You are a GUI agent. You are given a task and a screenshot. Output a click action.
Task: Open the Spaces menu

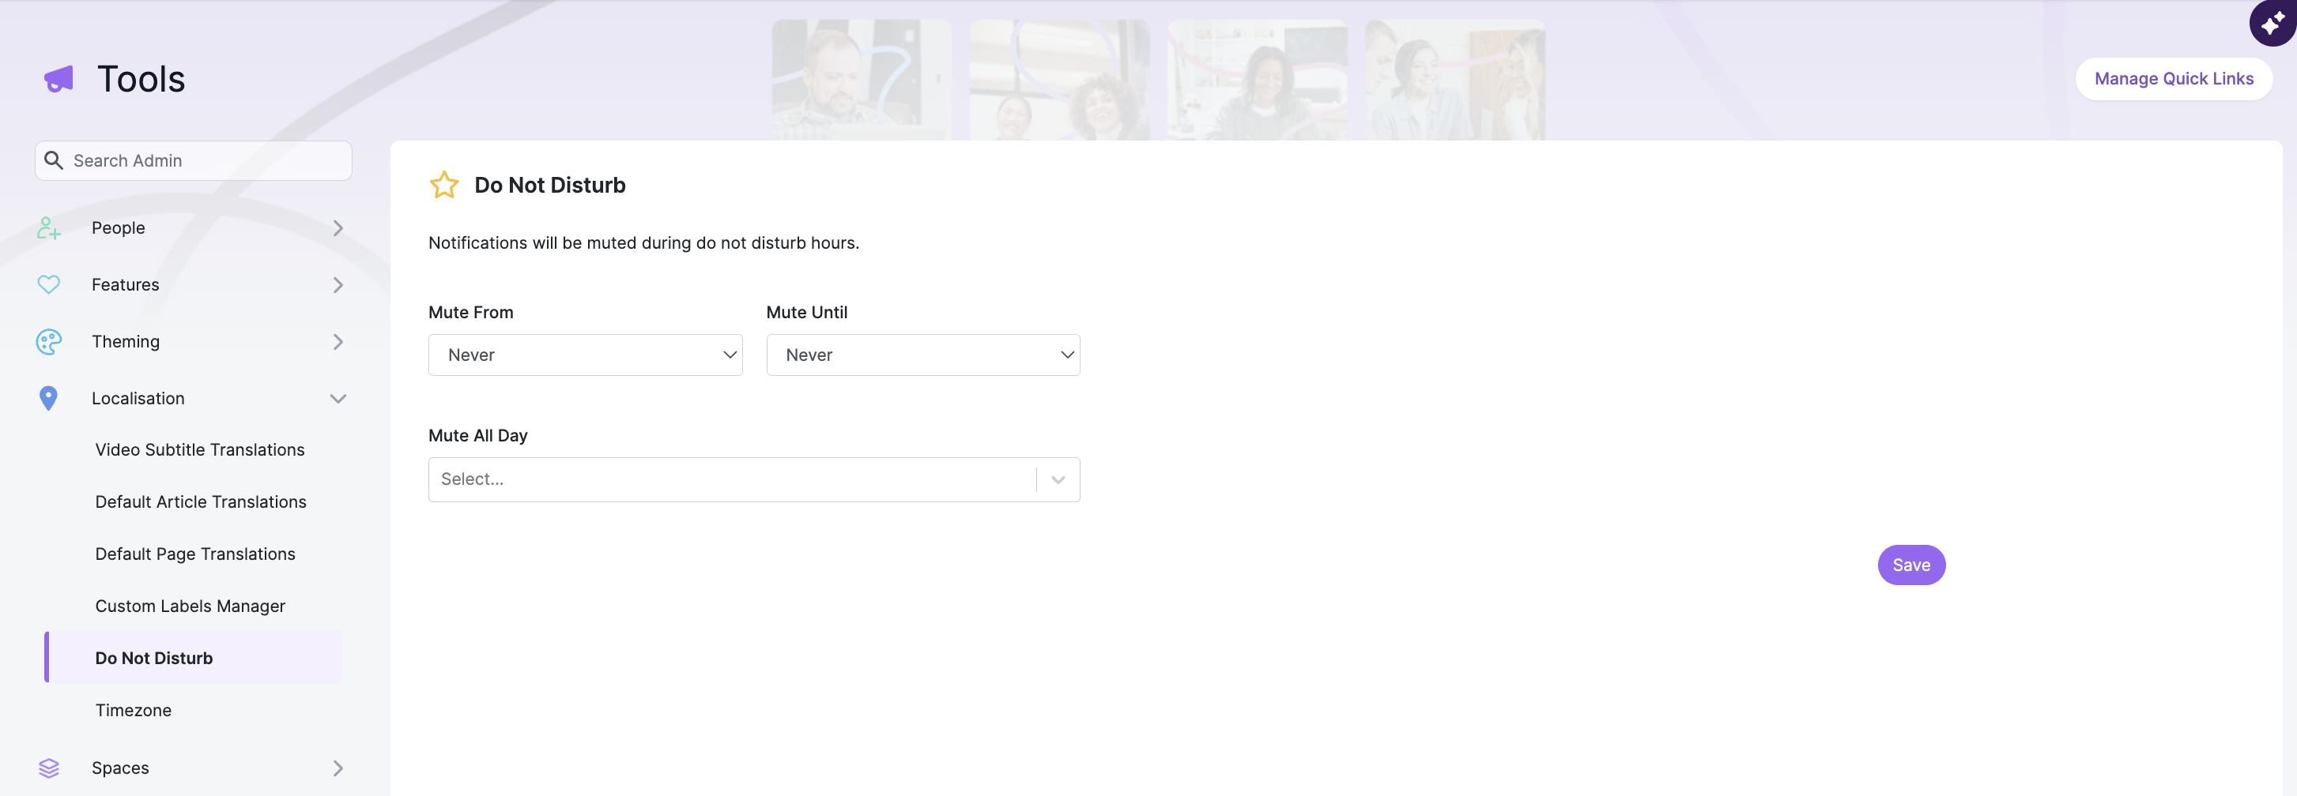[x=120, y=768]
